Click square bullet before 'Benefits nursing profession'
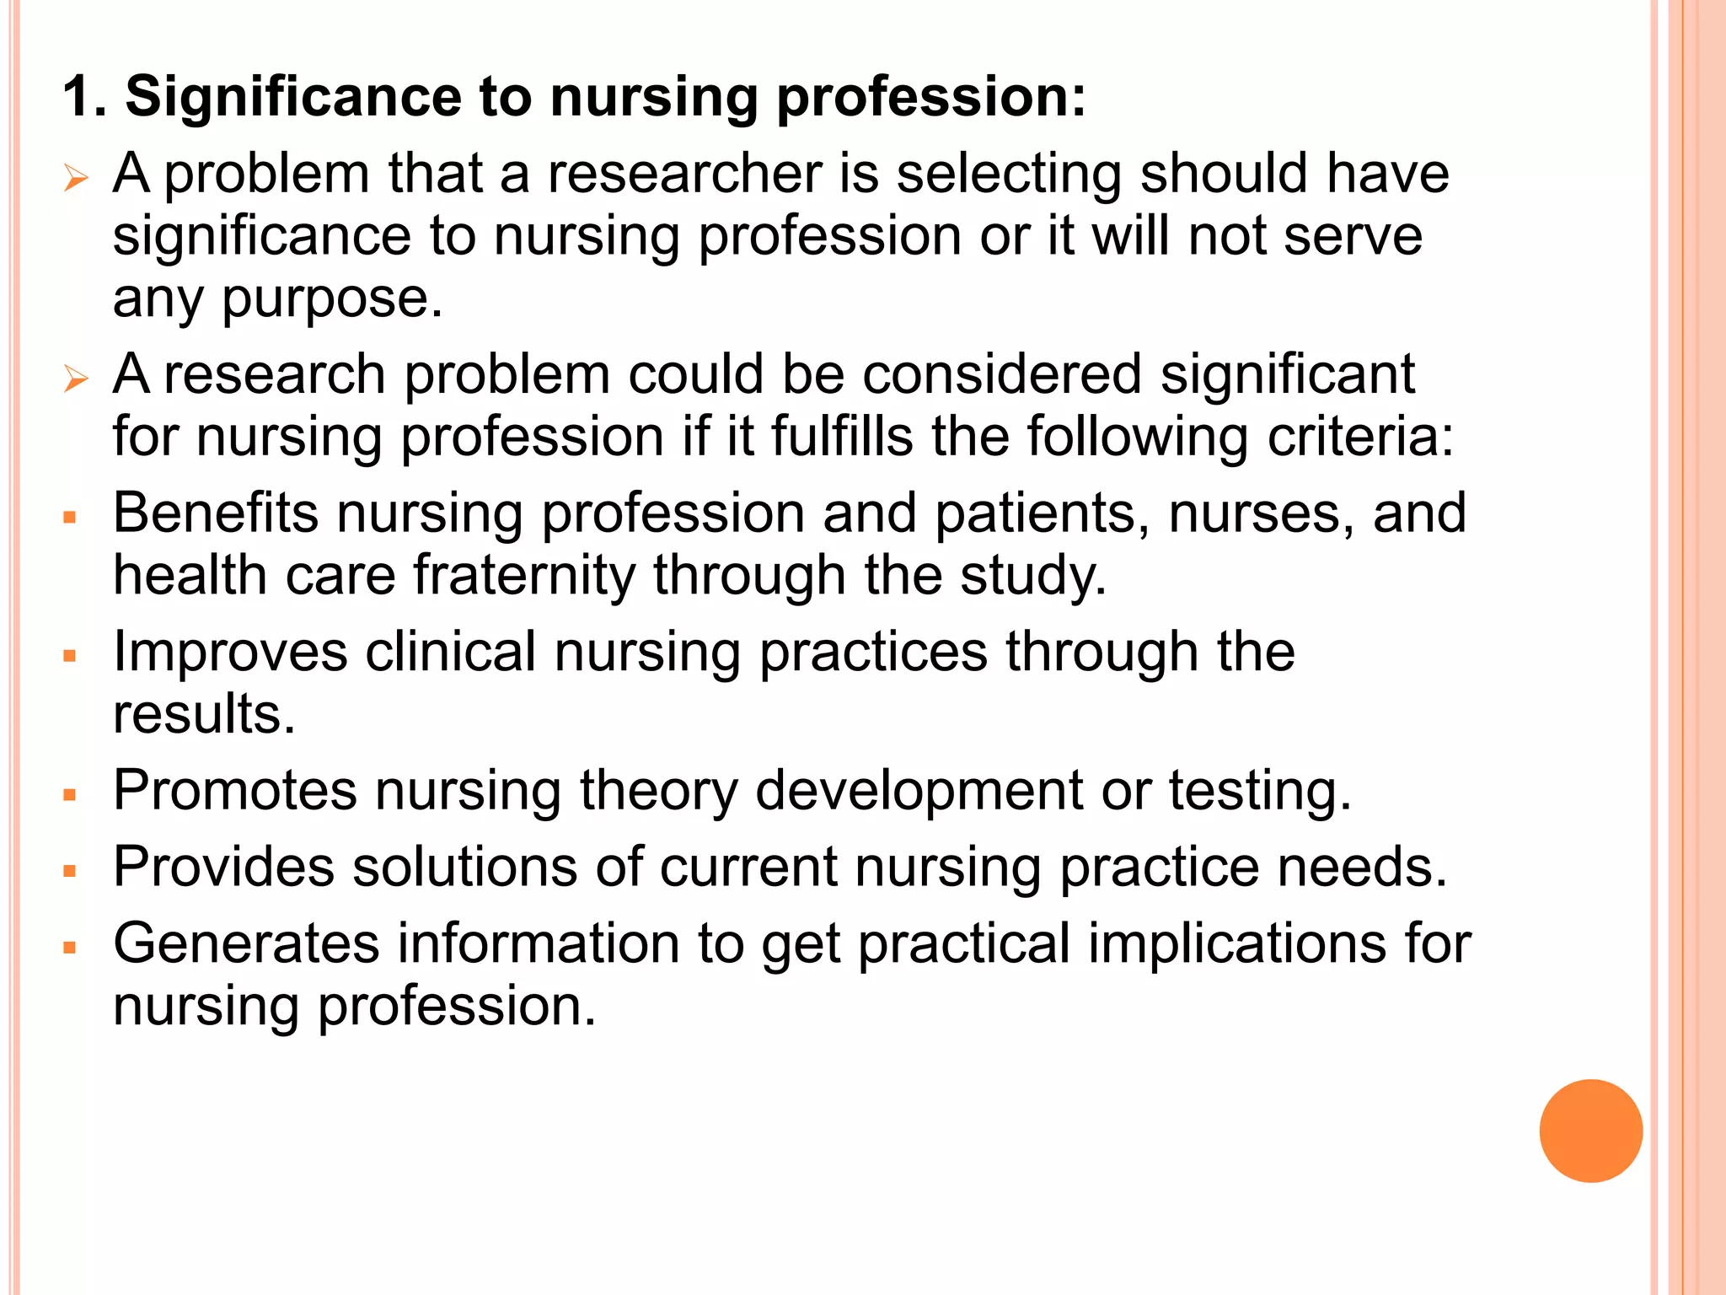The width and height of the screenshot is (1726, 1295). click(x=70, y=517)
